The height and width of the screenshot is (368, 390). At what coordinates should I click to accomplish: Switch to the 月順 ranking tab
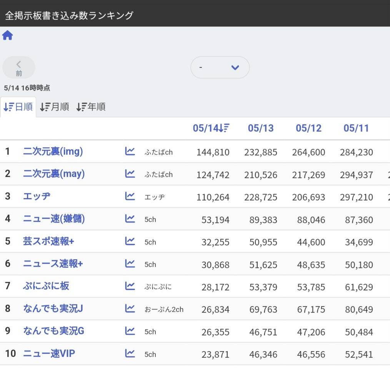pos(55,107)
